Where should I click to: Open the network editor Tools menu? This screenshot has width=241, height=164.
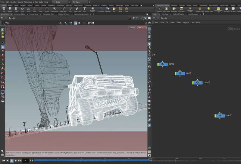[x=179, y=22]
